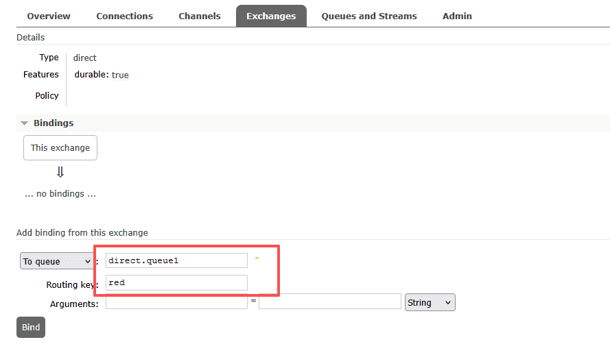Open the String argument type dropdown
The height and width of the screenshot is (342, 610).
tap(430, 302)
